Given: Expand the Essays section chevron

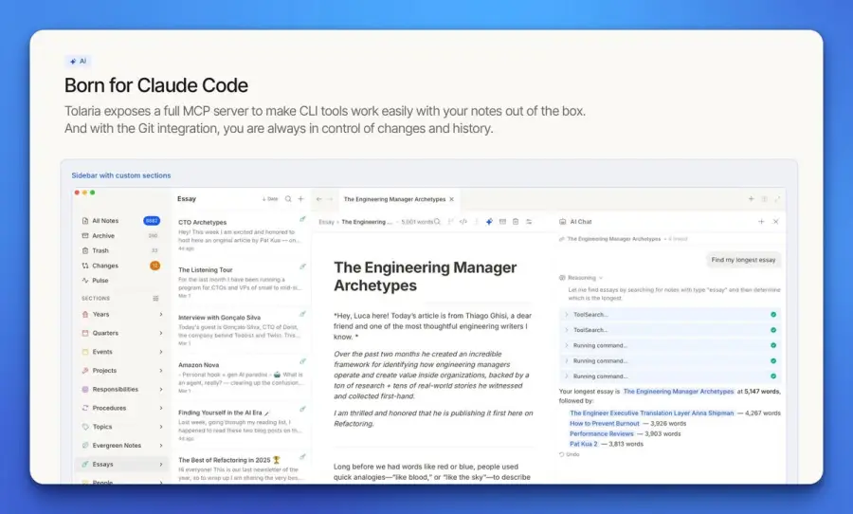Looking at the screenshot, I should coord(161,465).
